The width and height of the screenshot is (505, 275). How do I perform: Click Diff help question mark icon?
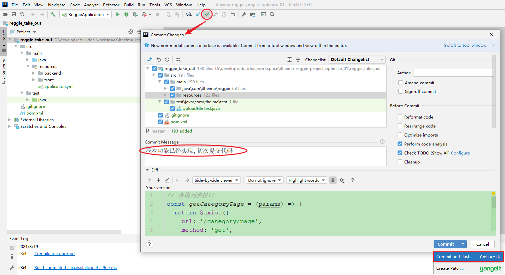(x=353, y=180)
